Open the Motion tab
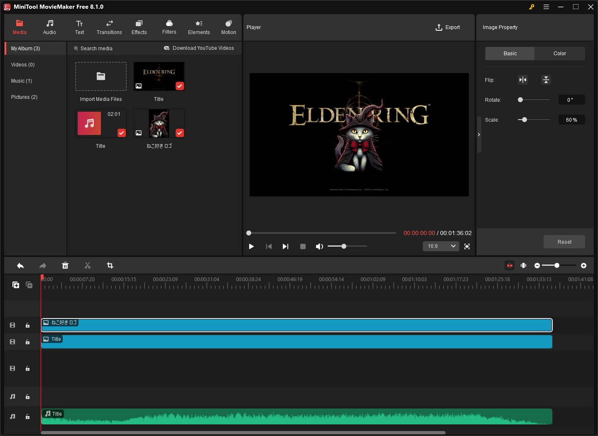598x436 pixels. [x=228, y=27]
